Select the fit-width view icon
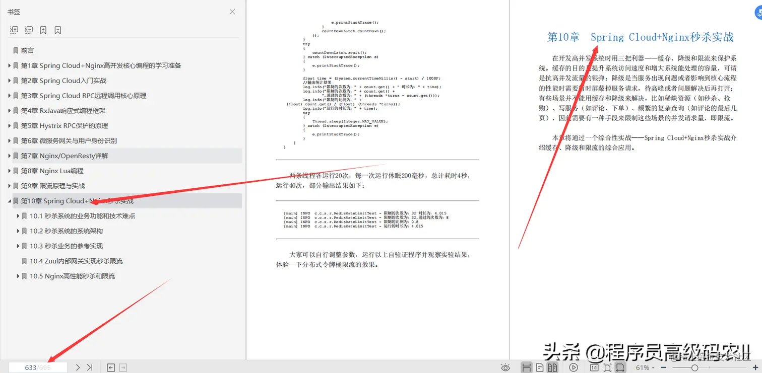The image size is (762, 373). 621,367
